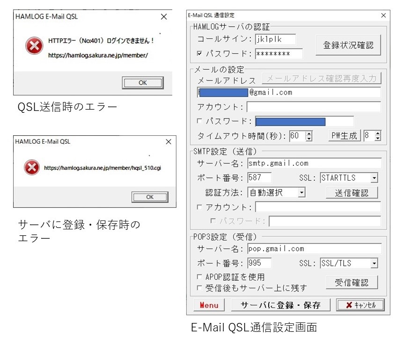Open the POP3 SSL/TLS dropdown
Viewport: 396px width, 337px height.
tap(374, 264)
